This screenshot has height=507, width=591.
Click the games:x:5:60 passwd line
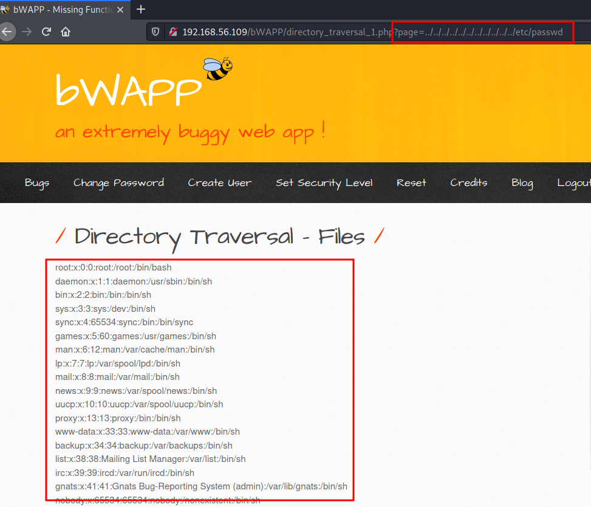tap(135, 336)
